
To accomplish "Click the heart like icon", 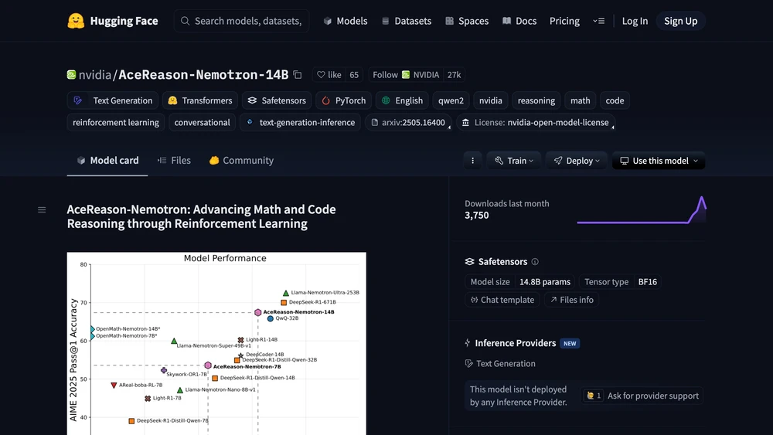I will [x=321, y=75].
